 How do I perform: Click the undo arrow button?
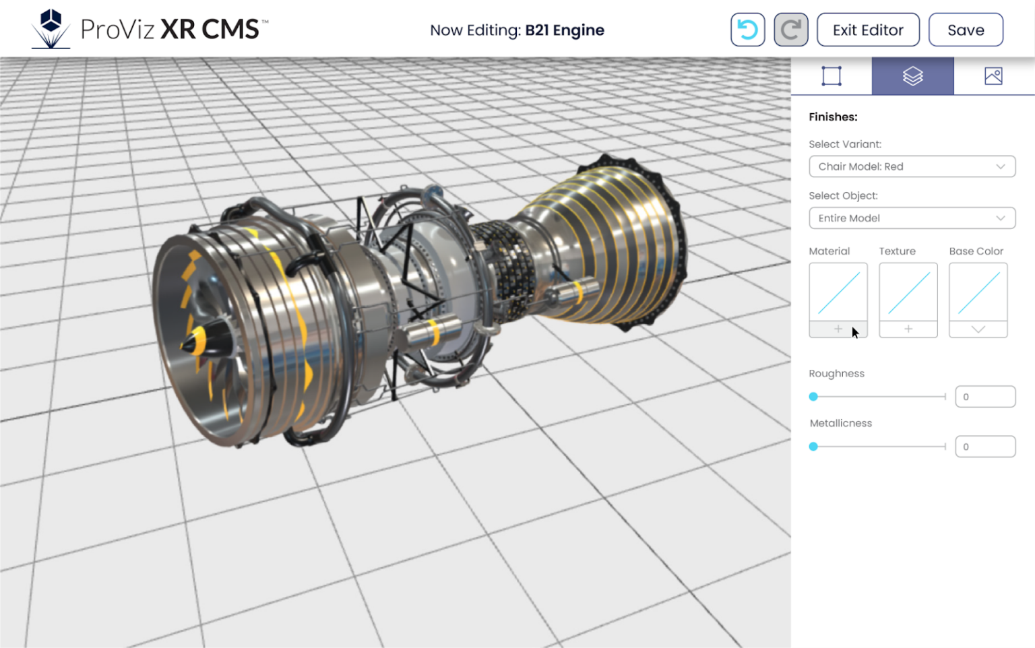(747, 30)
